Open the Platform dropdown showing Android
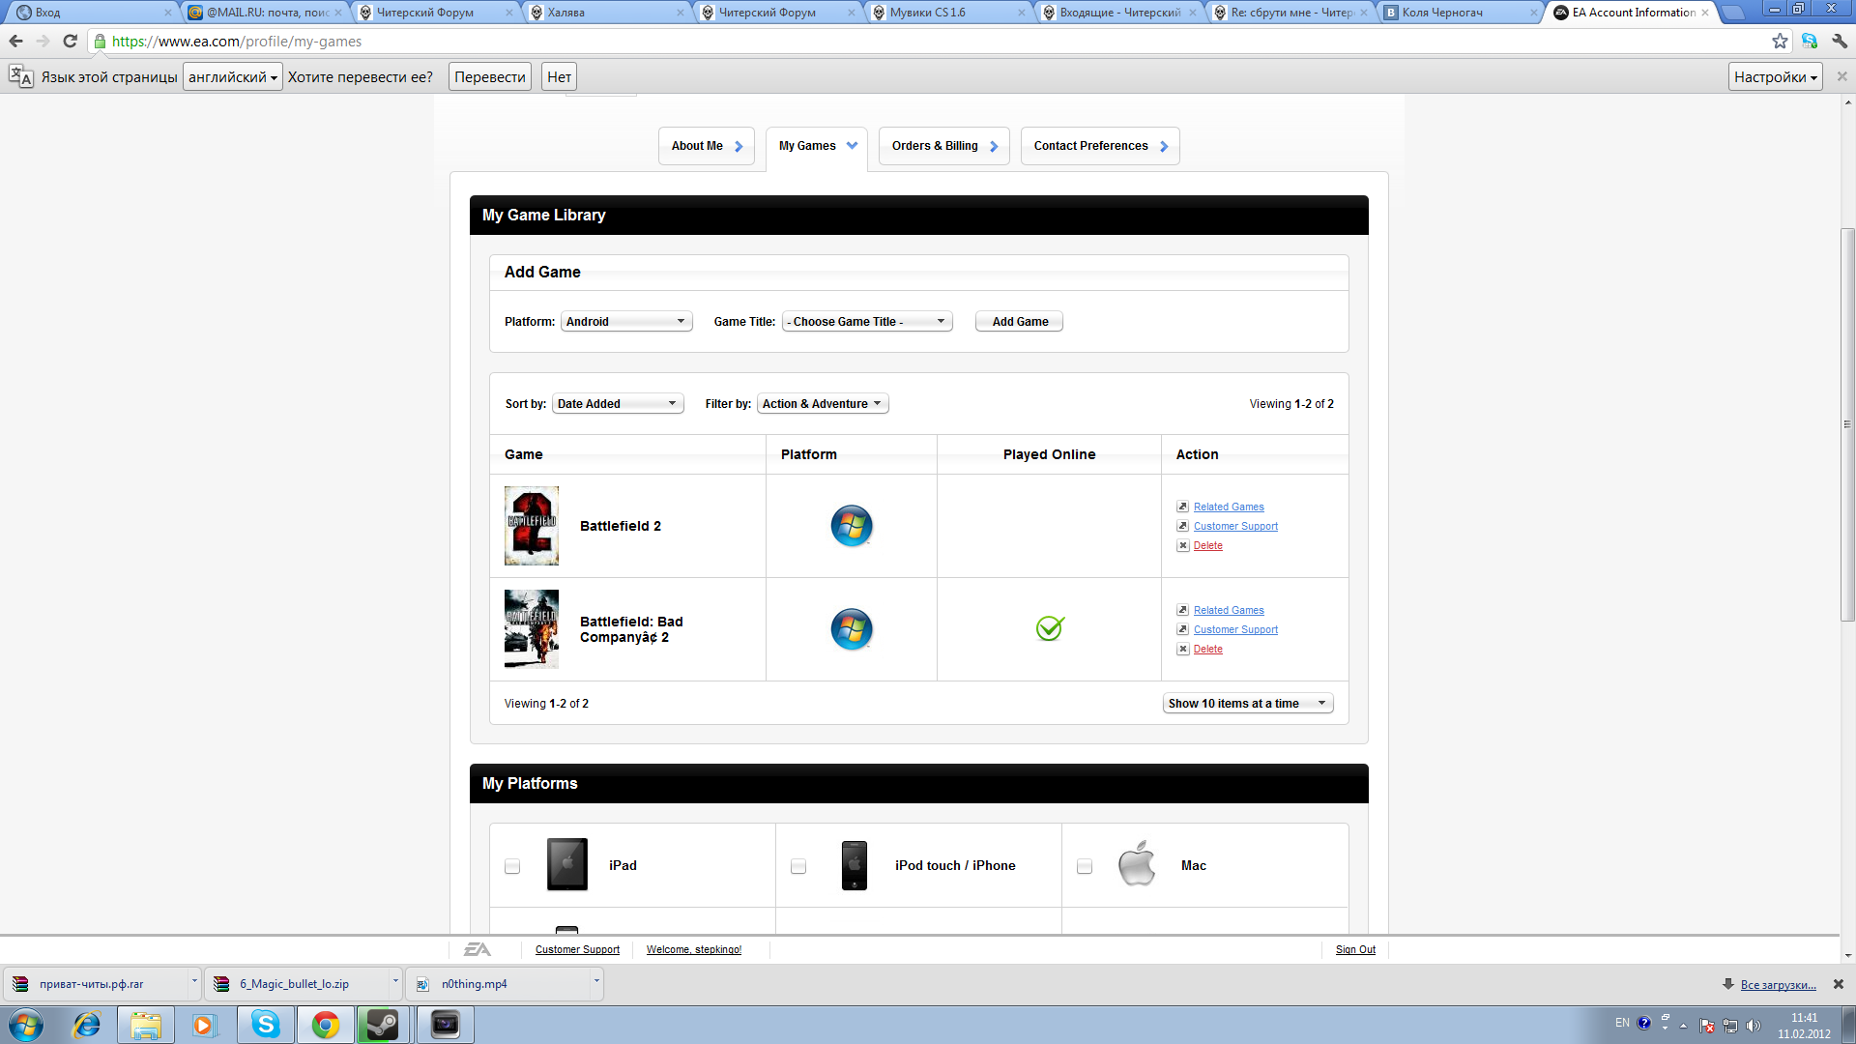The height and width of the screenshot is (1044, 1856). tap(625, 322)
